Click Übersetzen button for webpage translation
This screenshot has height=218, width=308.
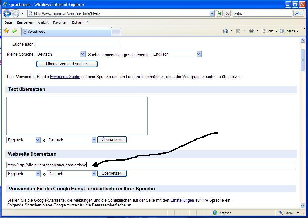click(x=112, y=173)
